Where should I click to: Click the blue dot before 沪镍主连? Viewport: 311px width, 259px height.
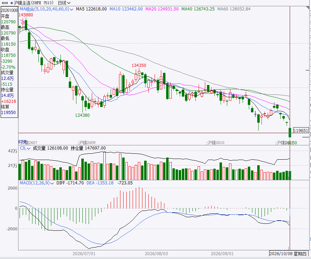click(12, 3)
